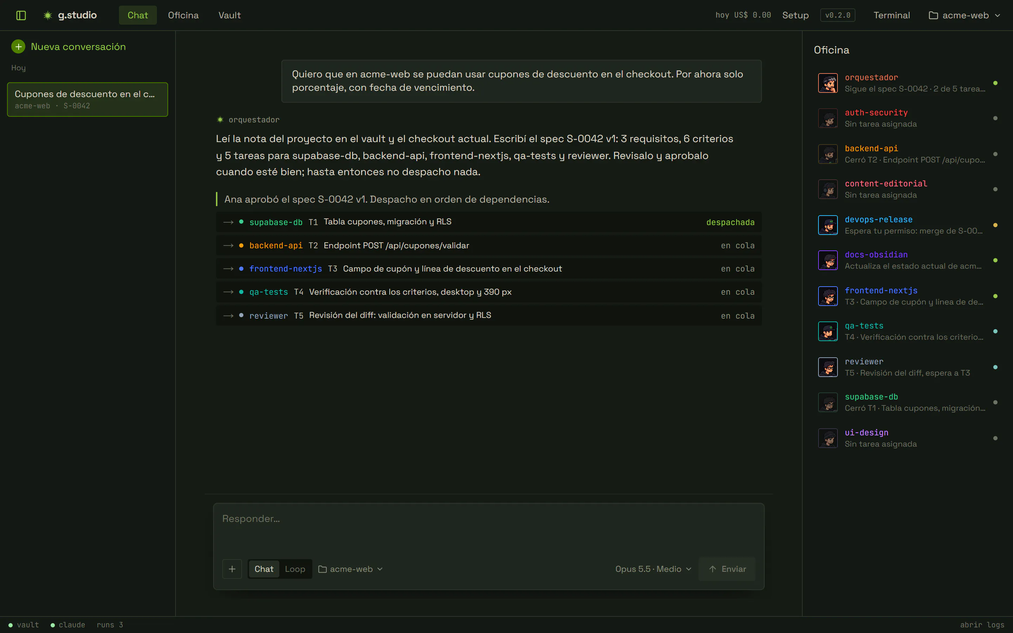Open the acme-web project dropdown in header
Image resolution: width=1013 pixels, height=633 pixels.
coord(964,15)
